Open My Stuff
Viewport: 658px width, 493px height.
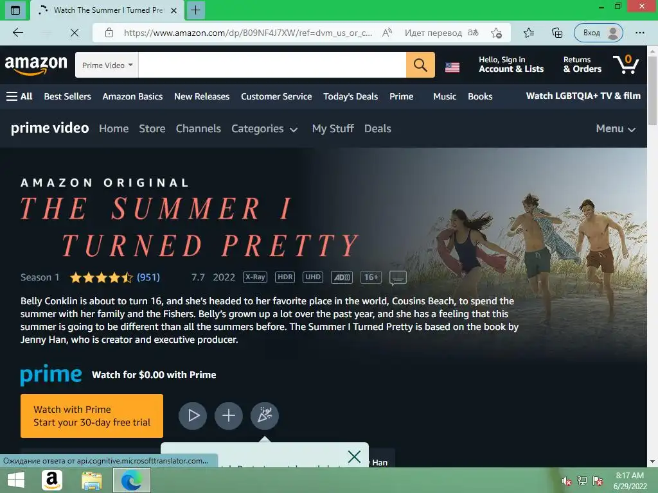point(333,128)
